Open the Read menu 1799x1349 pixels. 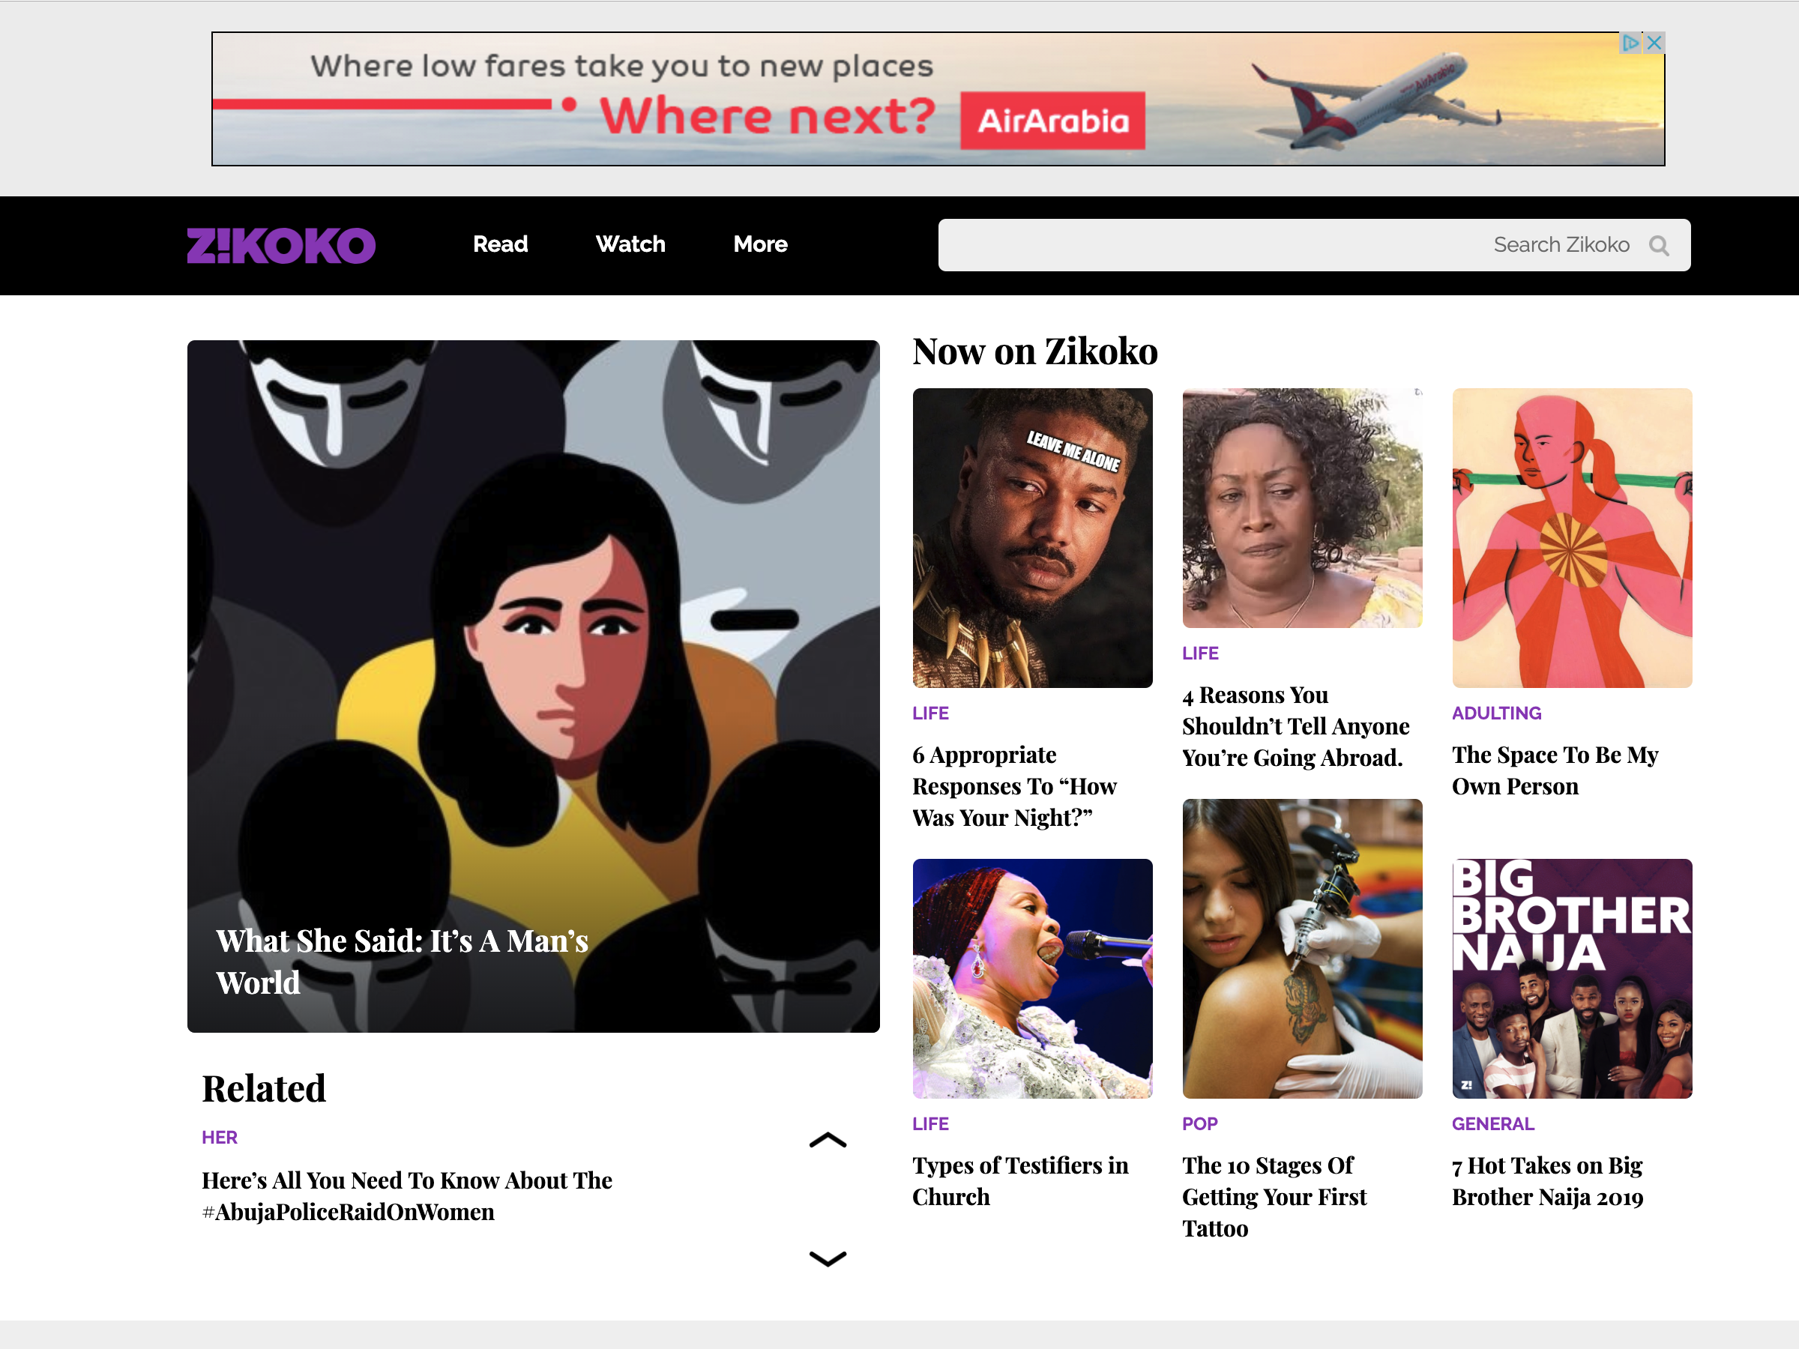[x=500, y=244]
